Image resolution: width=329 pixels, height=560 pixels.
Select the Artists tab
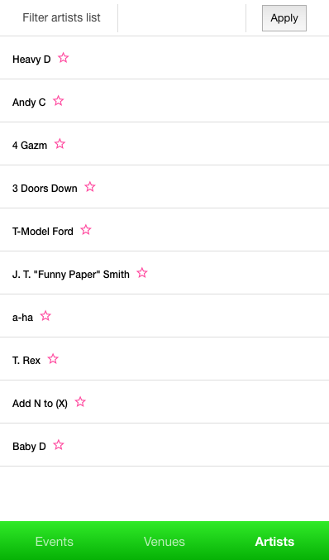point(274,542)
